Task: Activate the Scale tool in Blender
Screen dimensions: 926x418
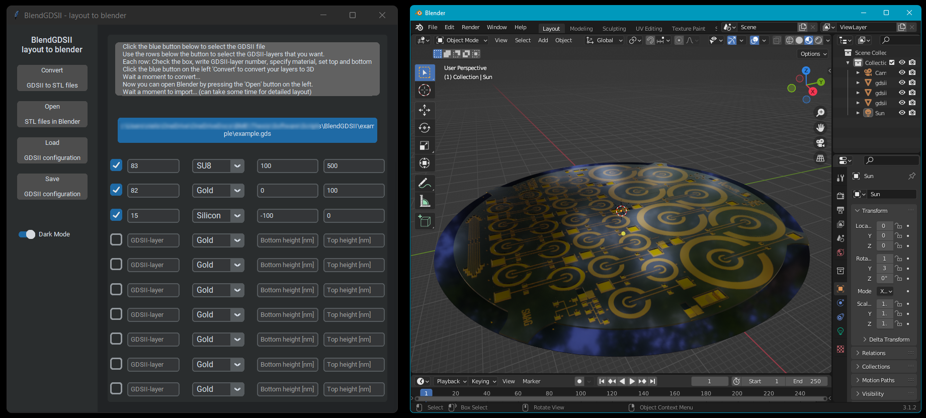Action: [425, 145]
